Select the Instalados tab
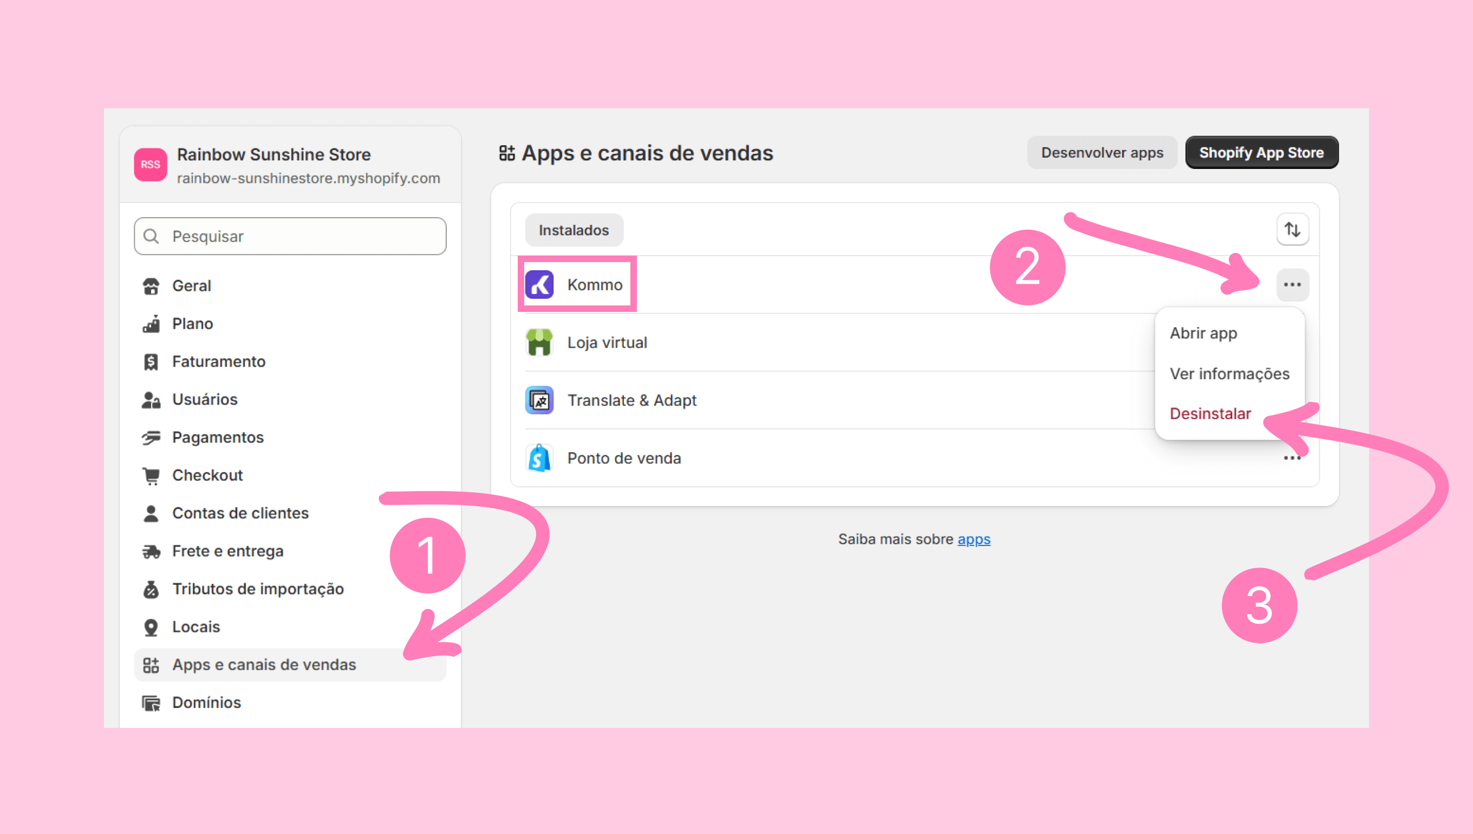Image resolution: width=1473 pixels, height=834 pixels. click(574, 230)
